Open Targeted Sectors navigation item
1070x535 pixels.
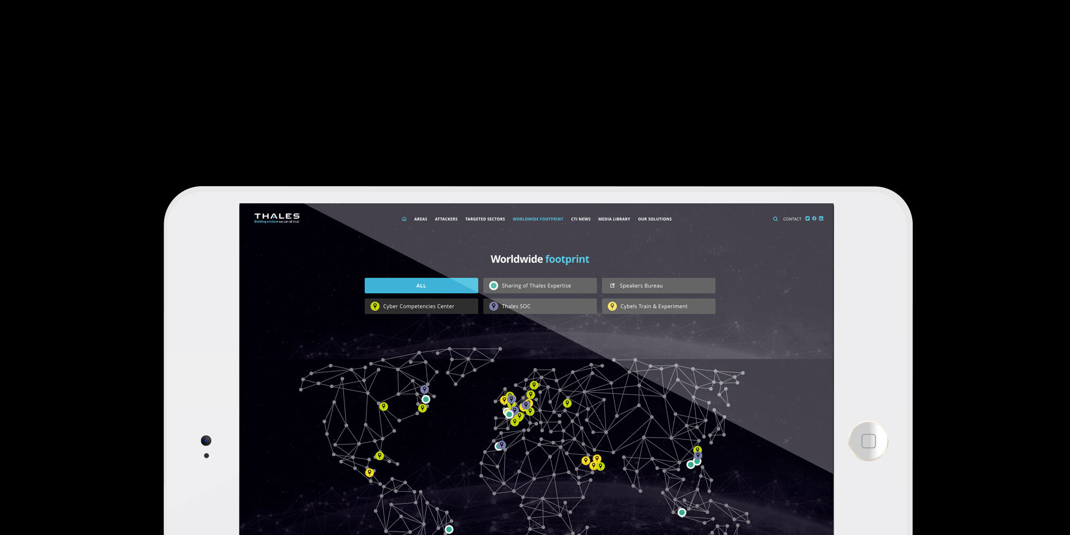[485, 219]
